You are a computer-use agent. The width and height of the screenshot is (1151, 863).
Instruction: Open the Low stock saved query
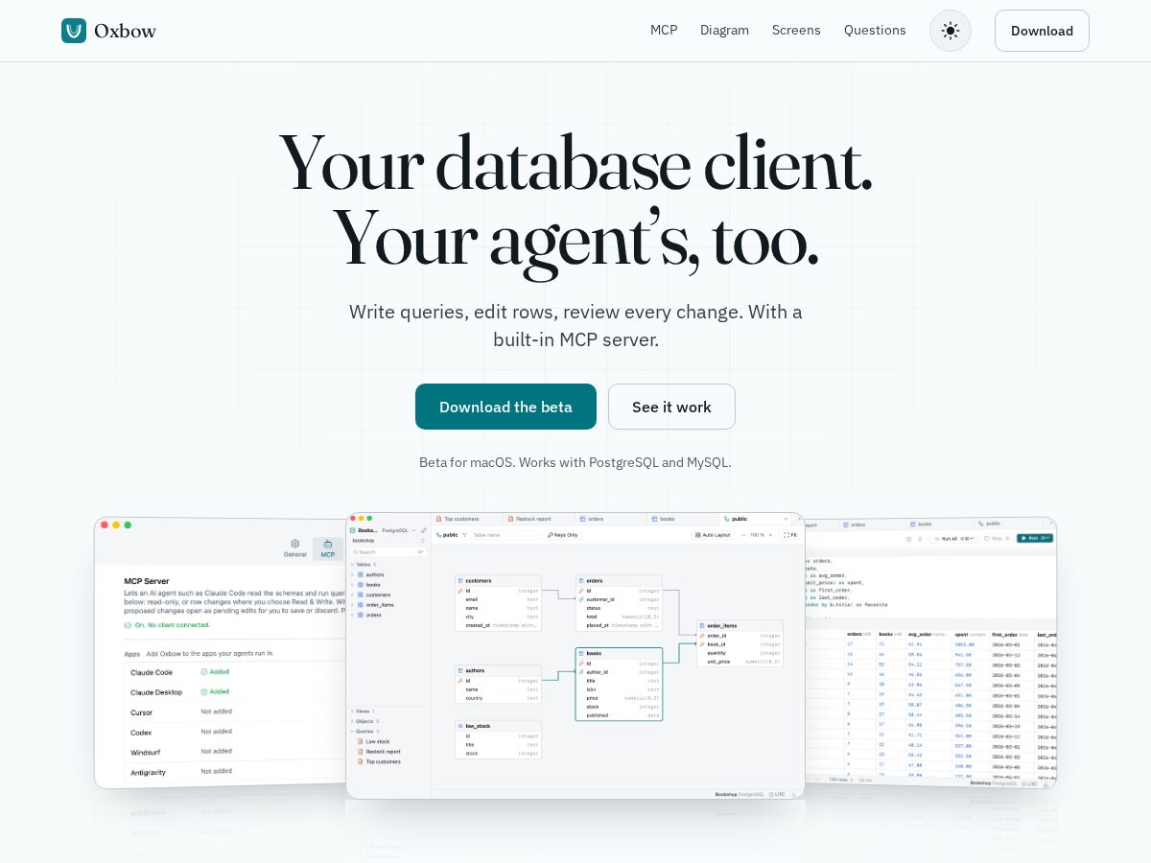(378, 741)
